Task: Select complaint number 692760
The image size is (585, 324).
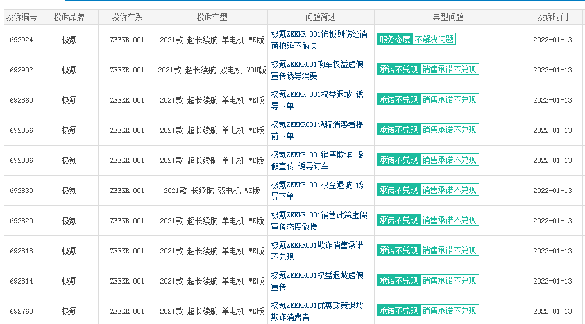Action: [x=22, y=311]
